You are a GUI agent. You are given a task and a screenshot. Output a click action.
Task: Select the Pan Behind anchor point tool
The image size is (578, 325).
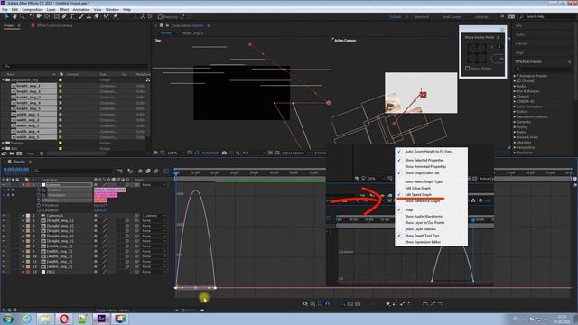[47, 16]
